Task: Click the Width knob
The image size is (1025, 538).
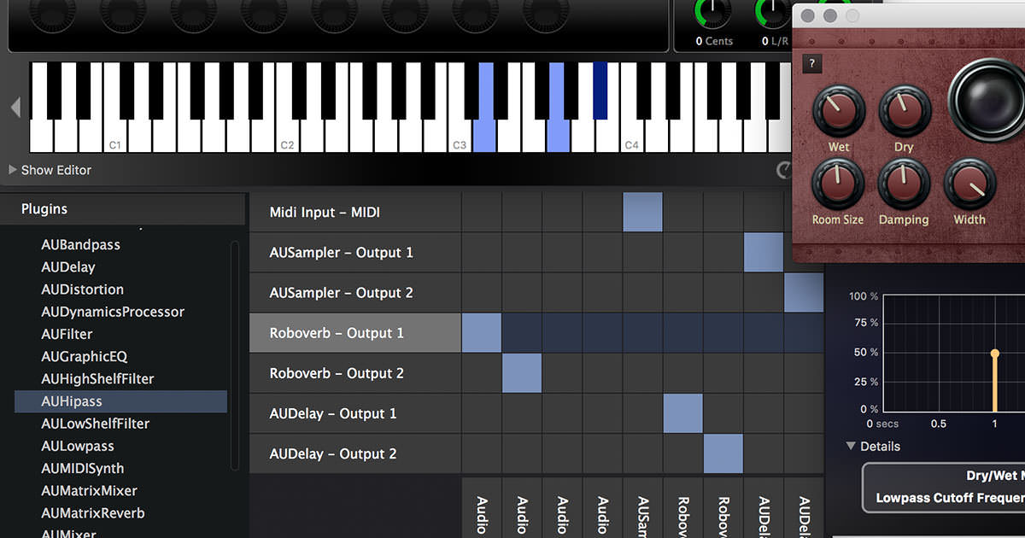Action: pos(969,184)
